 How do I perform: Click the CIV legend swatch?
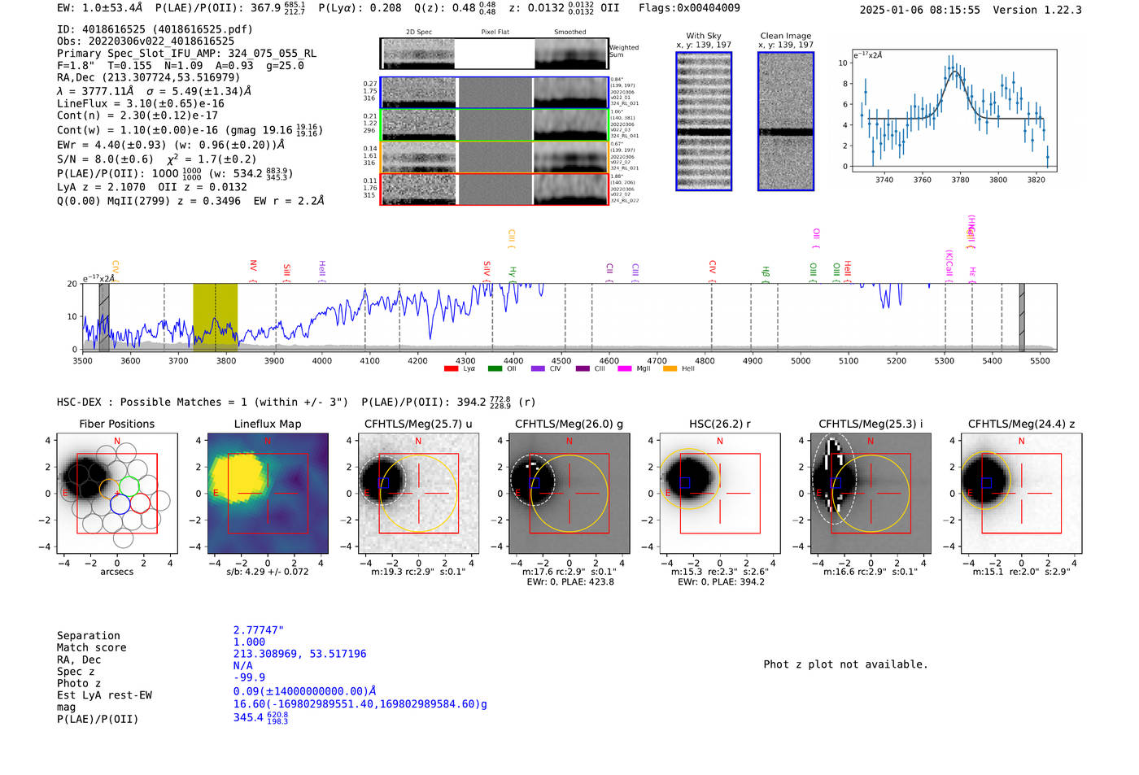(x=538, y=369)
